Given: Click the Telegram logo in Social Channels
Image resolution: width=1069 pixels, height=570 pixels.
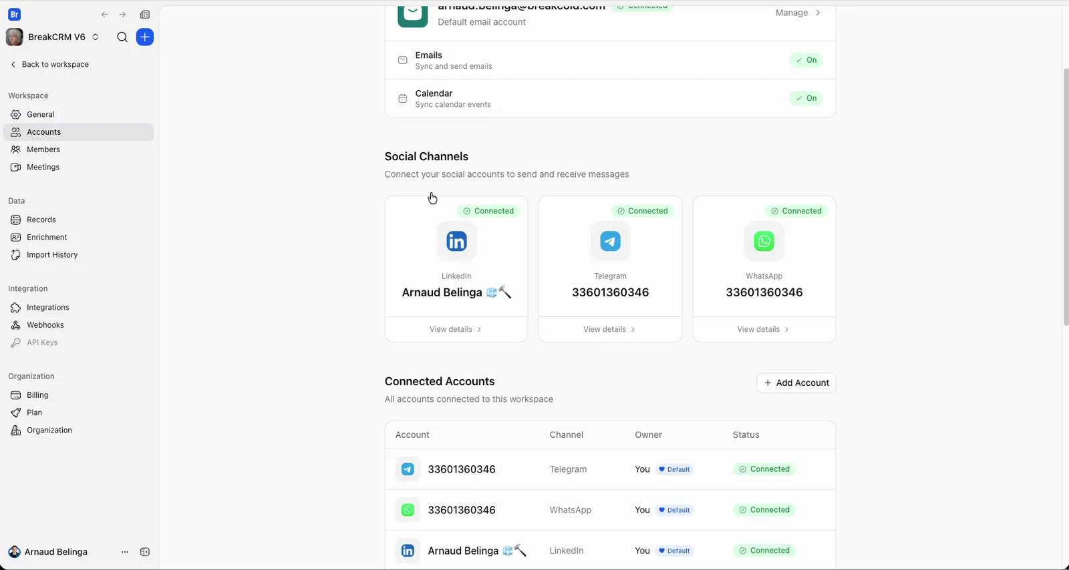Looking at the screenshot, I should 611,241.
